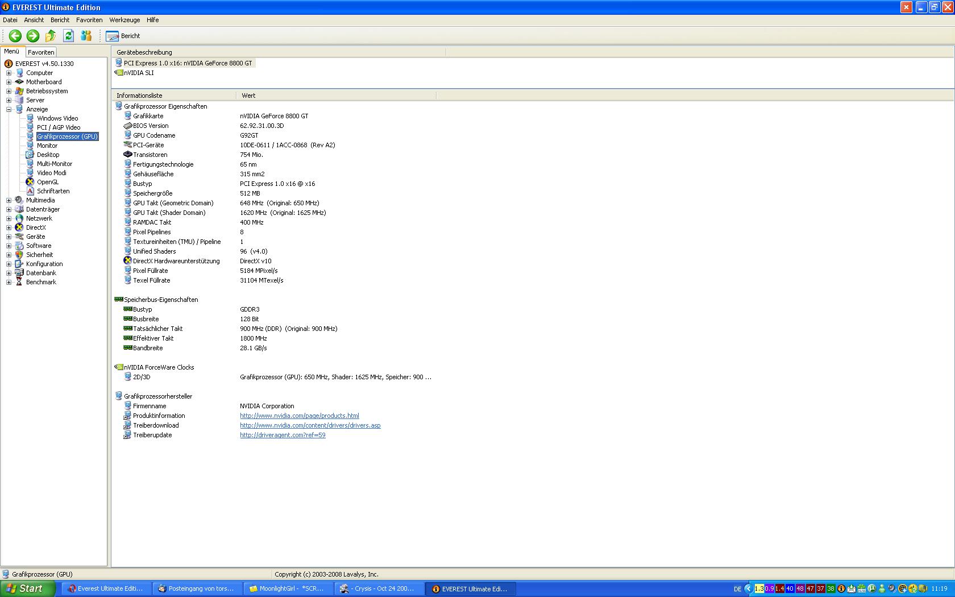The width and height of the screenshot is (955, 597).
Task: Click the two-people users toolbar icon
Action: coord(86,36)
